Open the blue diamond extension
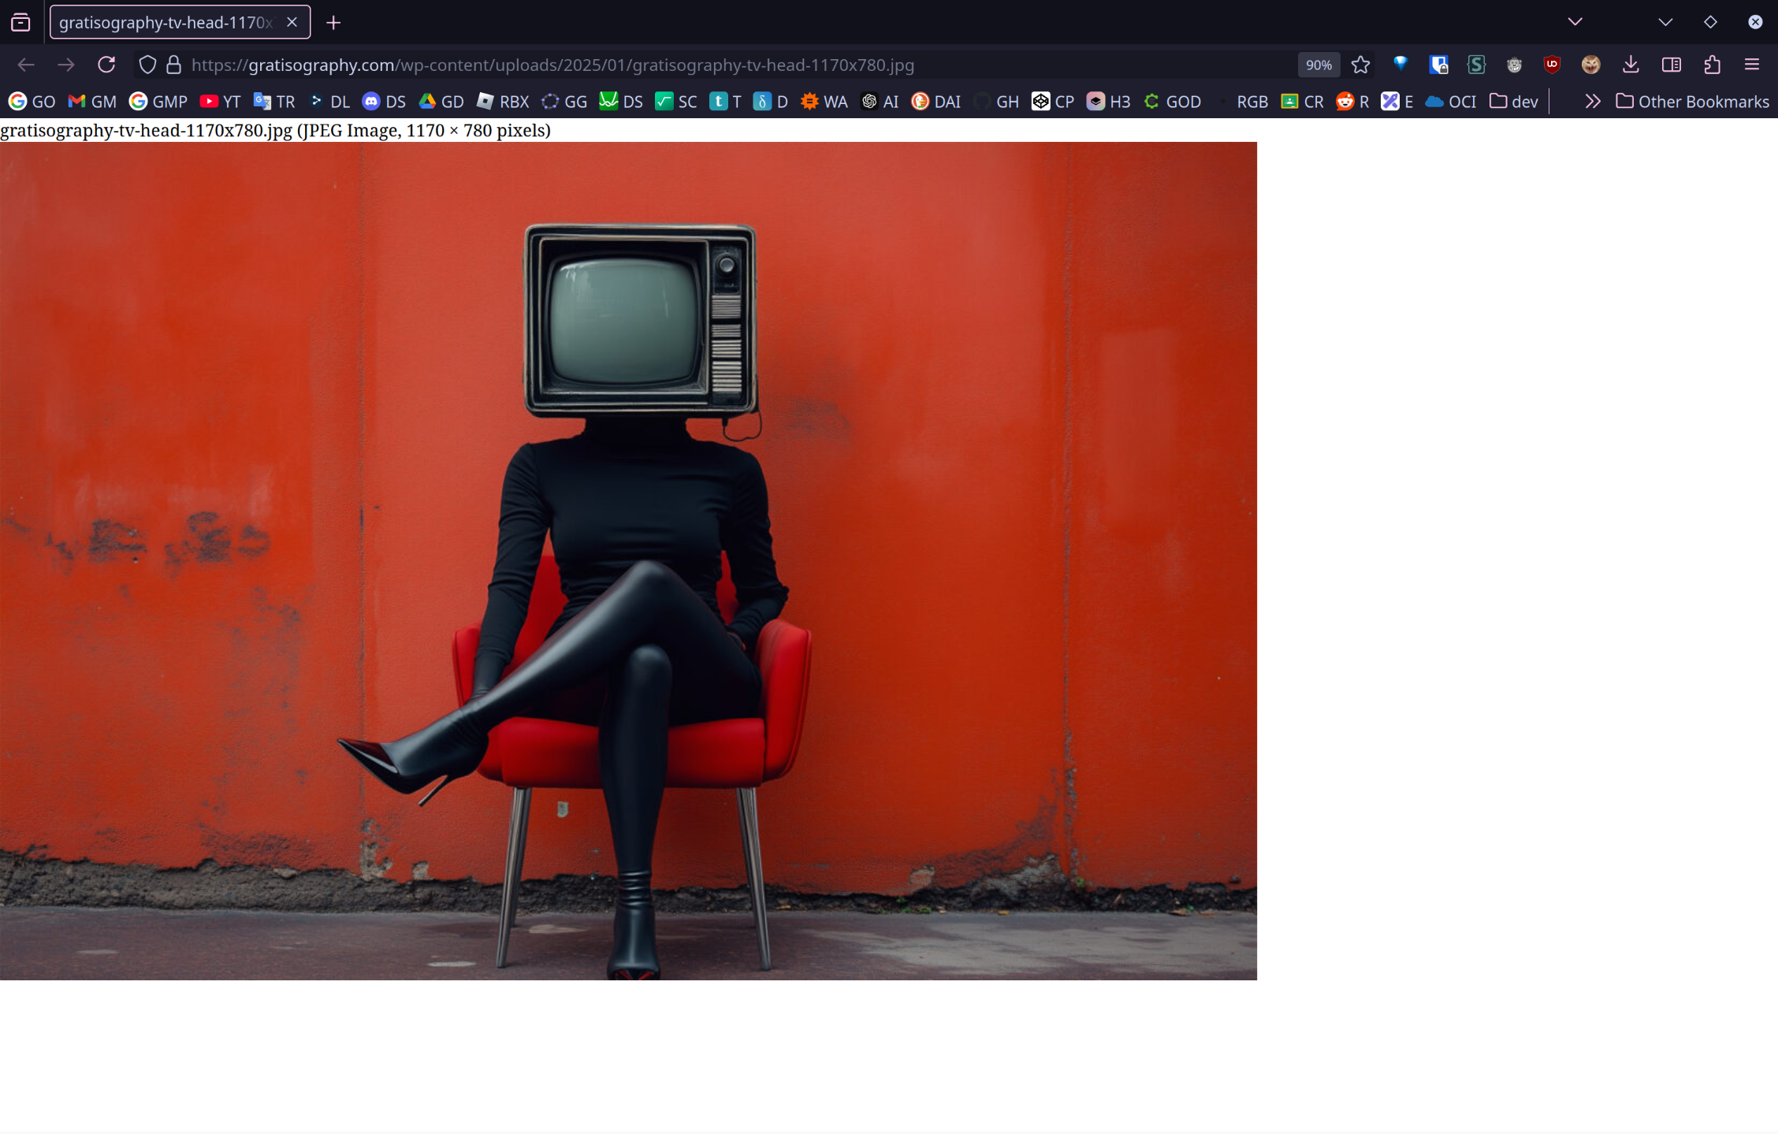Viewport: 1778px width, 1134px height. tap(1400, 65)
